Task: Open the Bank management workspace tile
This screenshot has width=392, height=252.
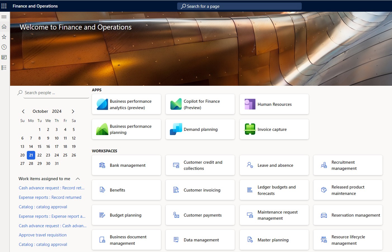Action: (126, 165)
